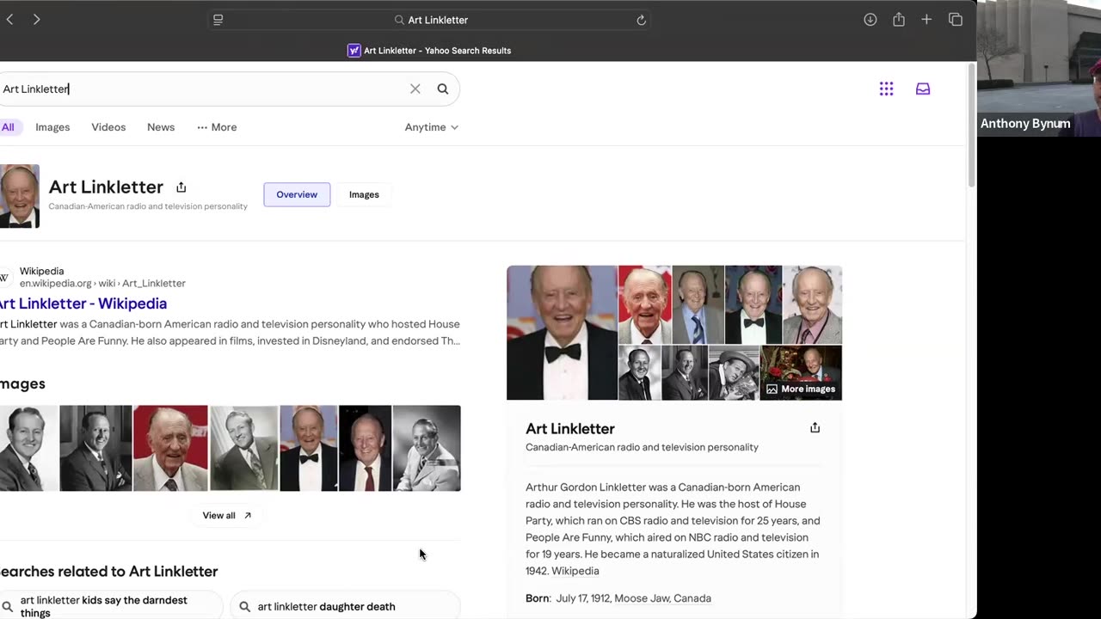Open the red-background photo in the Images row
The height and width of the screenshot is (619, 1101).
170,448
